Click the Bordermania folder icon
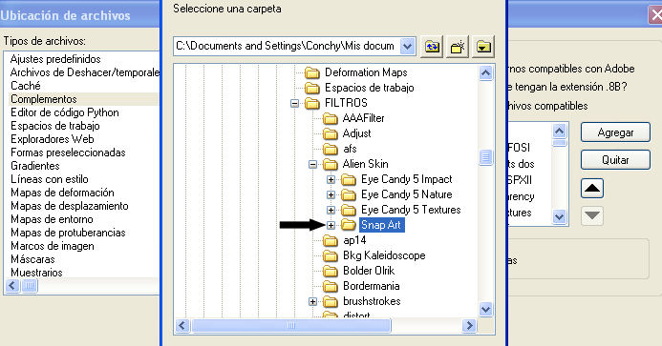Image resolution: width=662 pixels, height=346 pixels. [331, 286]
